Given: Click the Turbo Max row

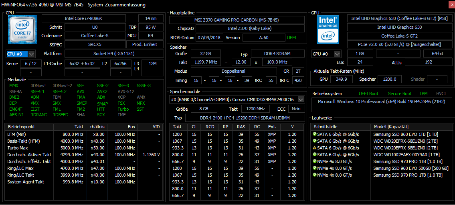Looking at the screenshot, I should pyautogui.click(x=84, y=148).
